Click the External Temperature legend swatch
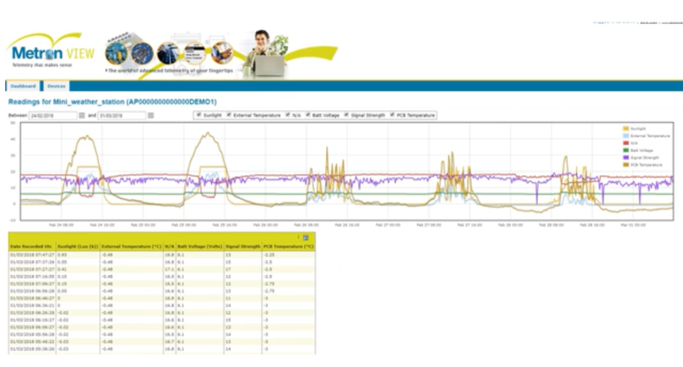 [x=626, y=136]
